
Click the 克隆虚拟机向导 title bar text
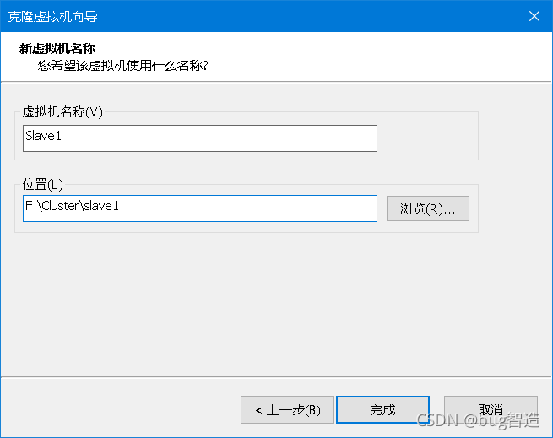(x=52, y=17)
